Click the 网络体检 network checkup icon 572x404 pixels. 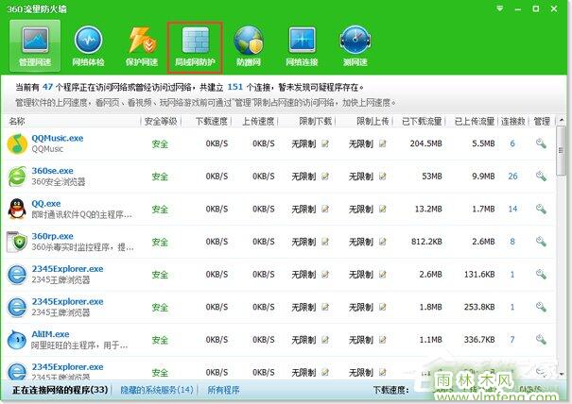click(88, 47)
